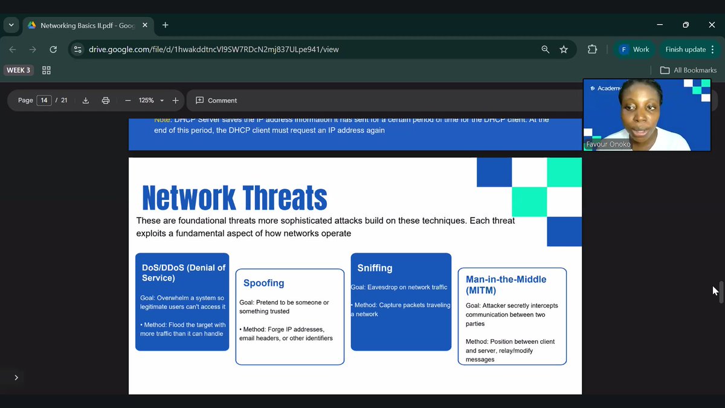Open the Work profile menu
This screenshot has height=408, width=725.
[634, 49]
